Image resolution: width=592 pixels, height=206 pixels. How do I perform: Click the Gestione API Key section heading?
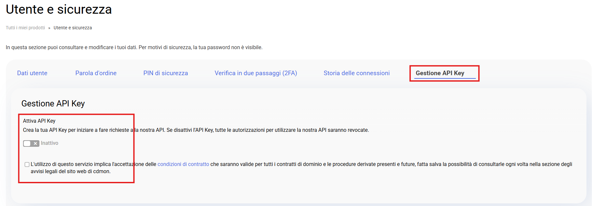coord(53,103)
